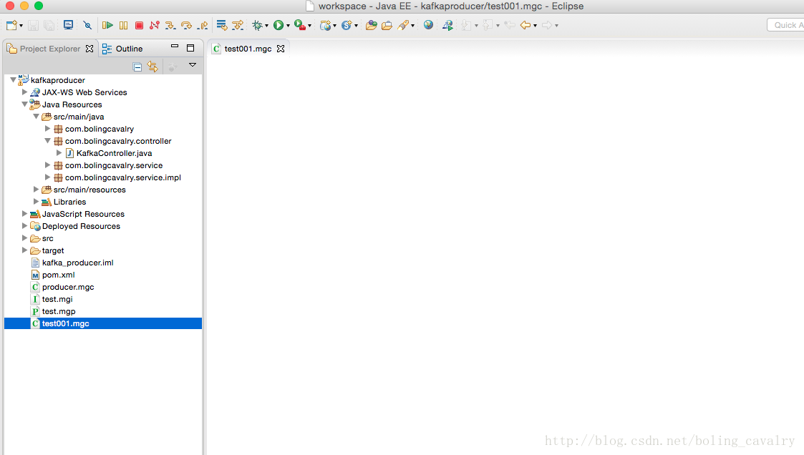Open the Web Browser globe icon
The height and width of the screenshot is (455, 804).
[429, 25]
